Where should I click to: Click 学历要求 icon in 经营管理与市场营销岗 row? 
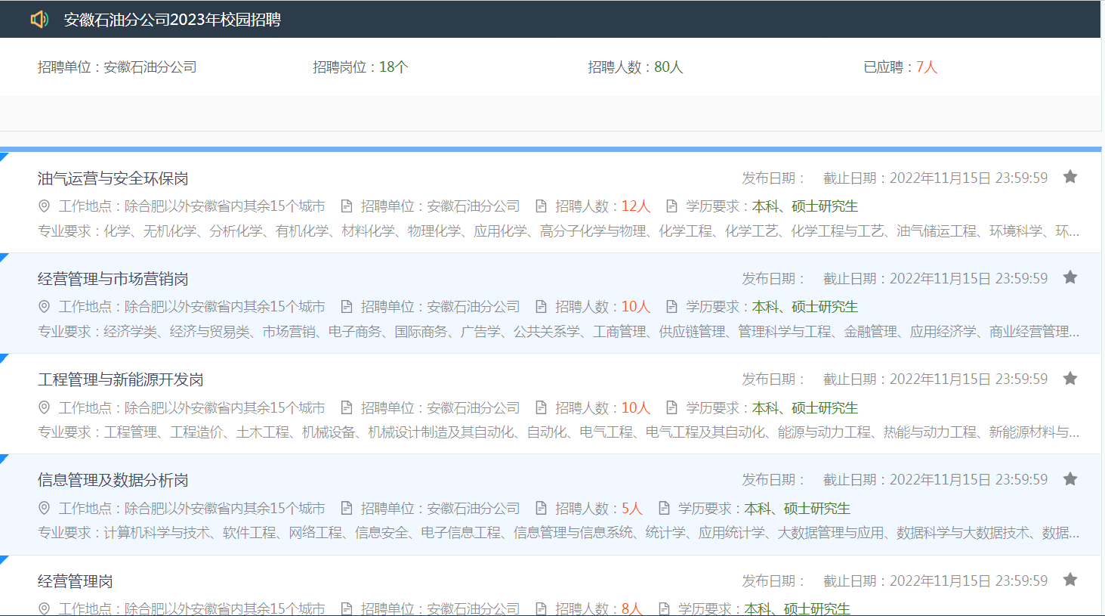click(671, 307)
